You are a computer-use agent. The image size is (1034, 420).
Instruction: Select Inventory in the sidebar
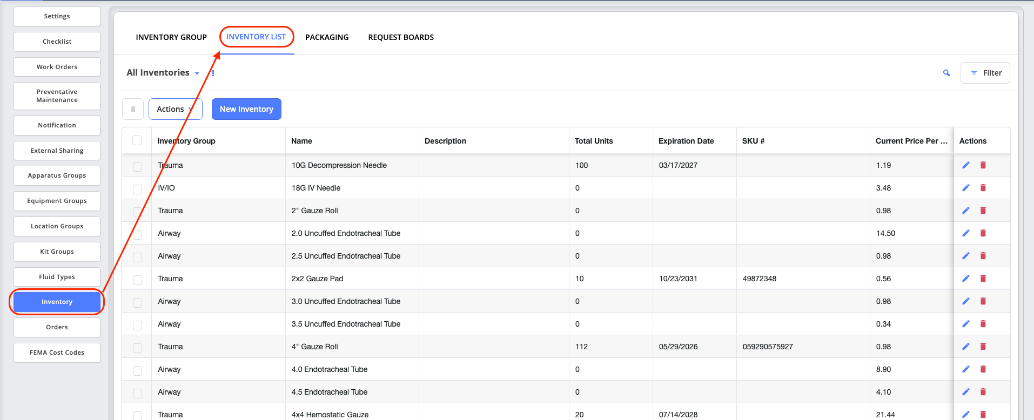[x=57, y=302]
